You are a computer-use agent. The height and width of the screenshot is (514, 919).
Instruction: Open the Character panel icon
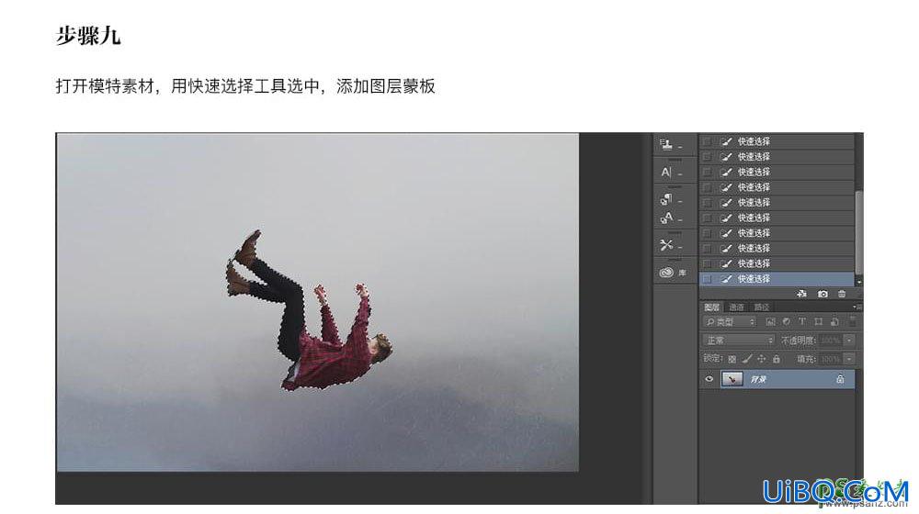coord(666,173)
